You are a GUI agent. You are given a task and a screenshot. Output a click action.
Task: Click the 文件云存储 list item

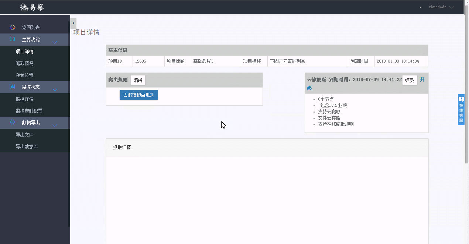point(329,118)
